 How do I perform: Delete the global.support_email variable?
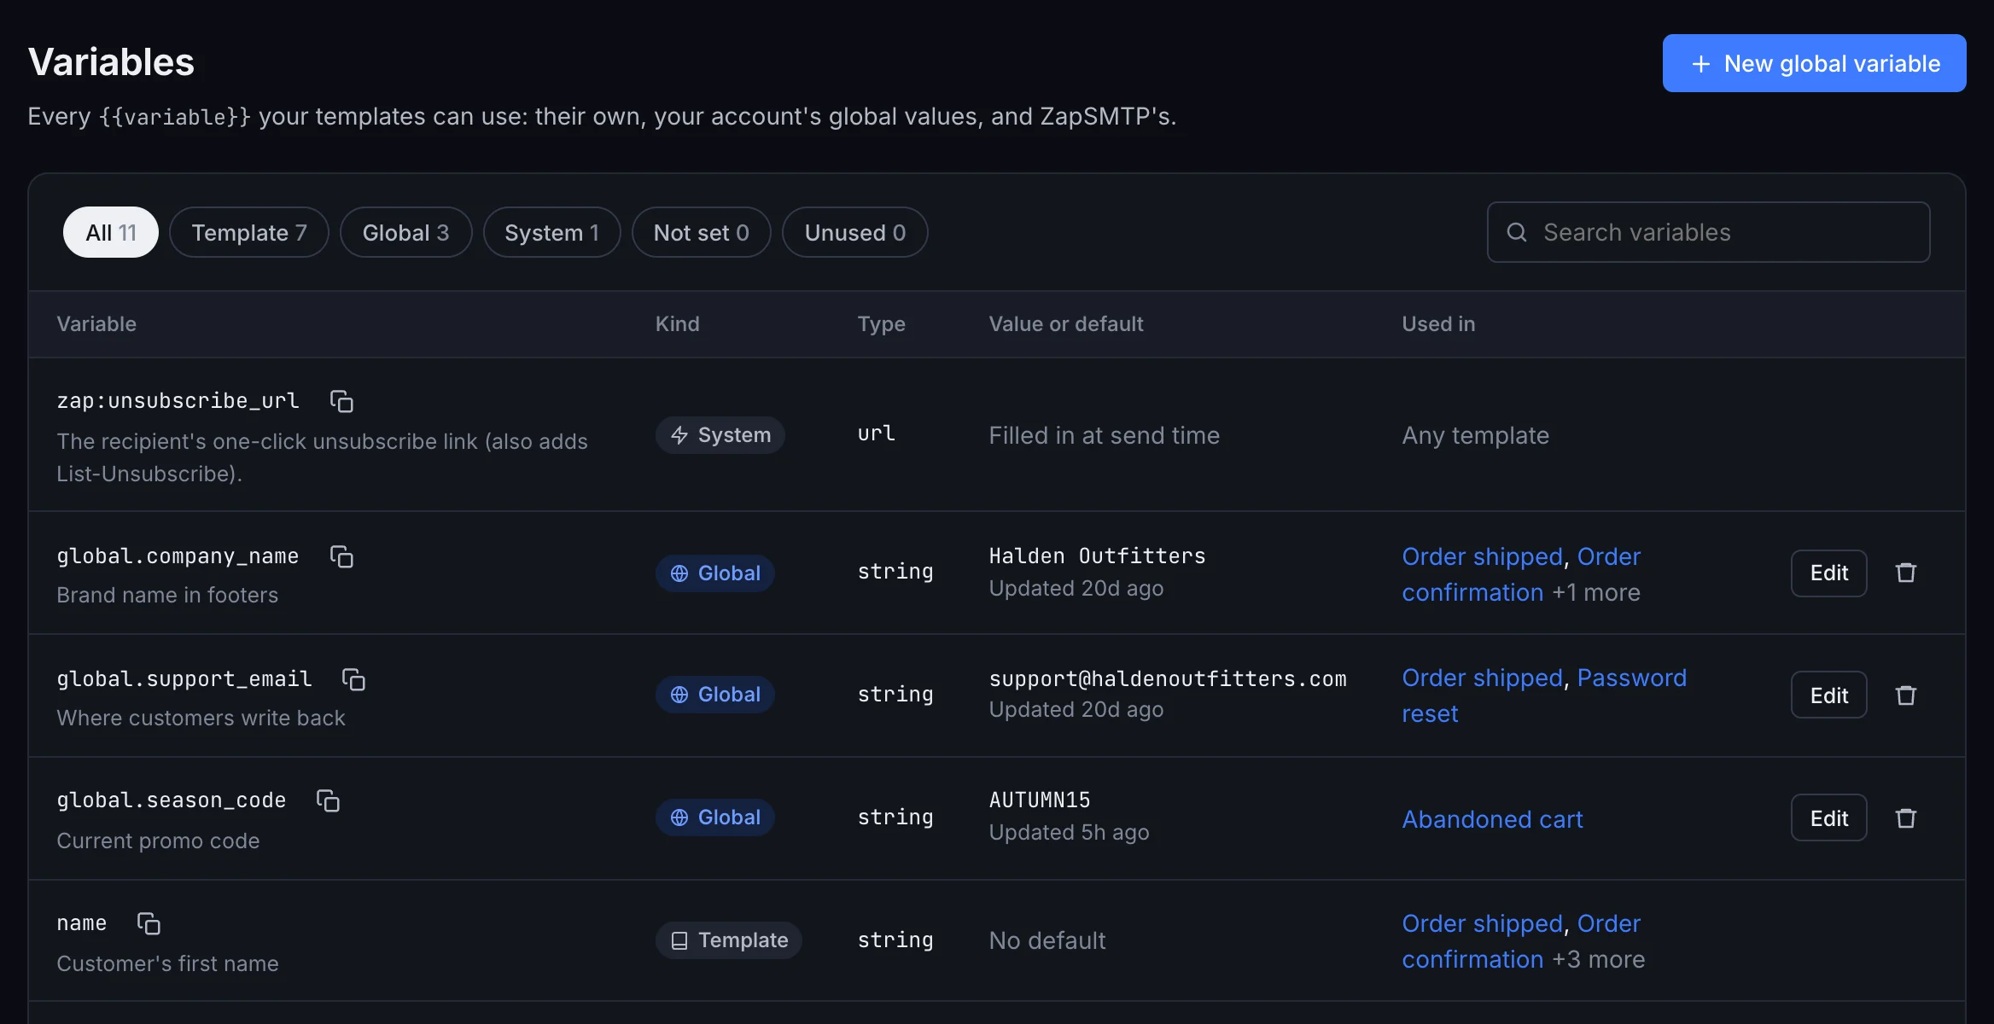1906,695
